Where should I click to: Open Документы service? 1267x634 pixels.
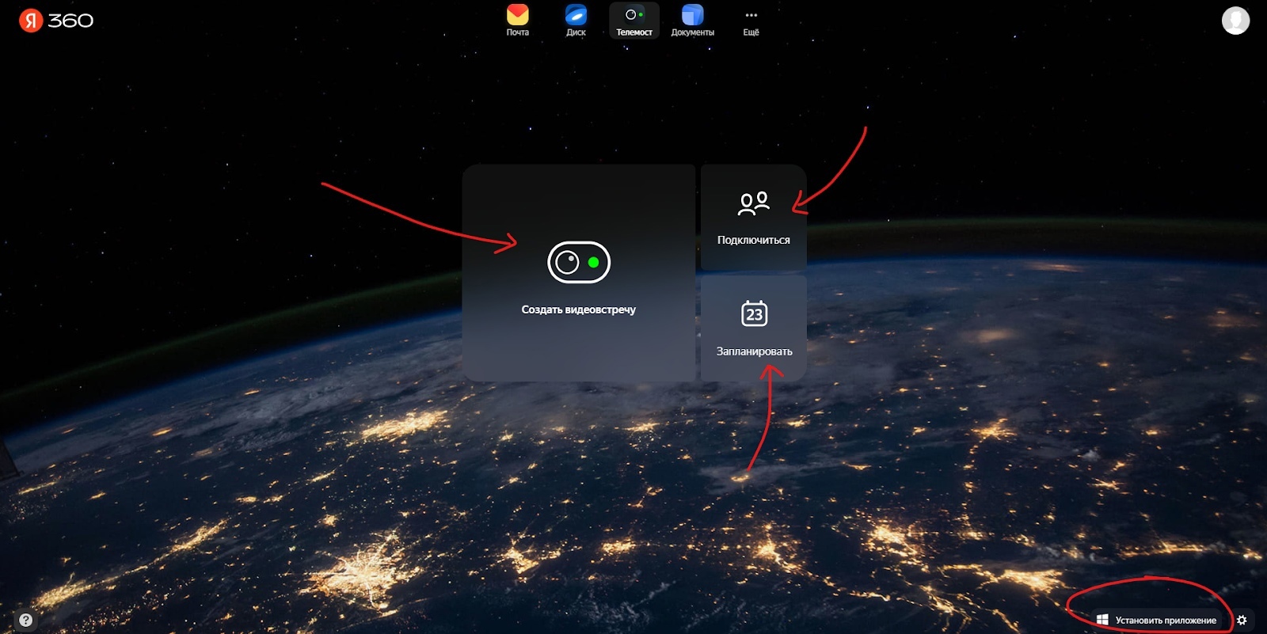693,21
